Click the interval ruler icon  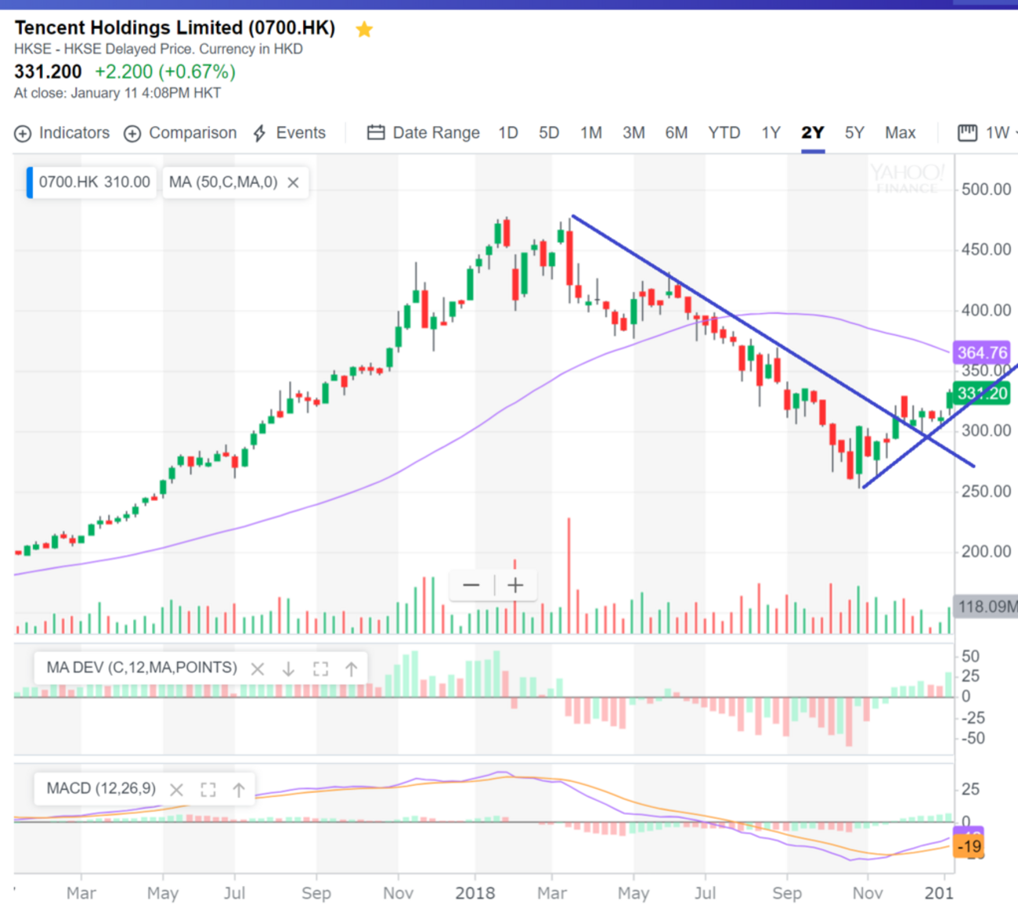968,133
